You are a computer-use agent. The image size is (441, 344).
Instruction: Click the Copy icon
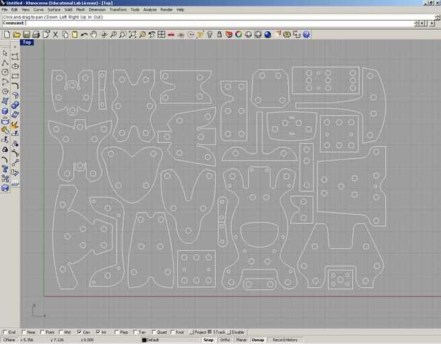65,35
